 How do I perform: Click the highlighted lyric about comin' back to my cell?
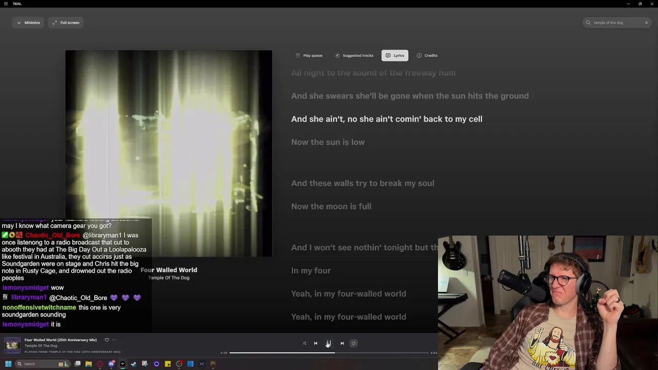(387, 119)
